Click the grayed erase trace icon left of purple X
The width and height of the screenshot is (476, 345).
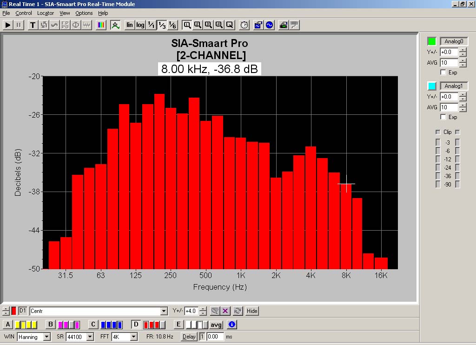215,311
